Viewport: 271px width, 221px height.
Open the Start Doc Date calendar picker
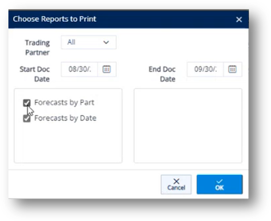pos(107,69)
